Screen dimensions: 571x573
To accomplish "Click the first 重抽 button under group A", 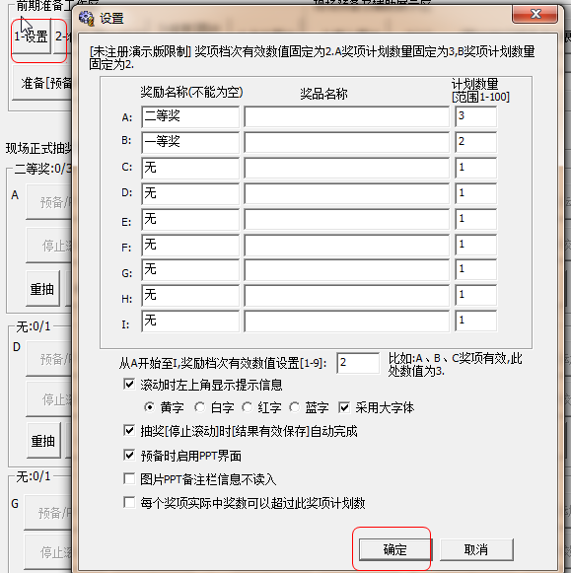I will (x=42, y=289).
